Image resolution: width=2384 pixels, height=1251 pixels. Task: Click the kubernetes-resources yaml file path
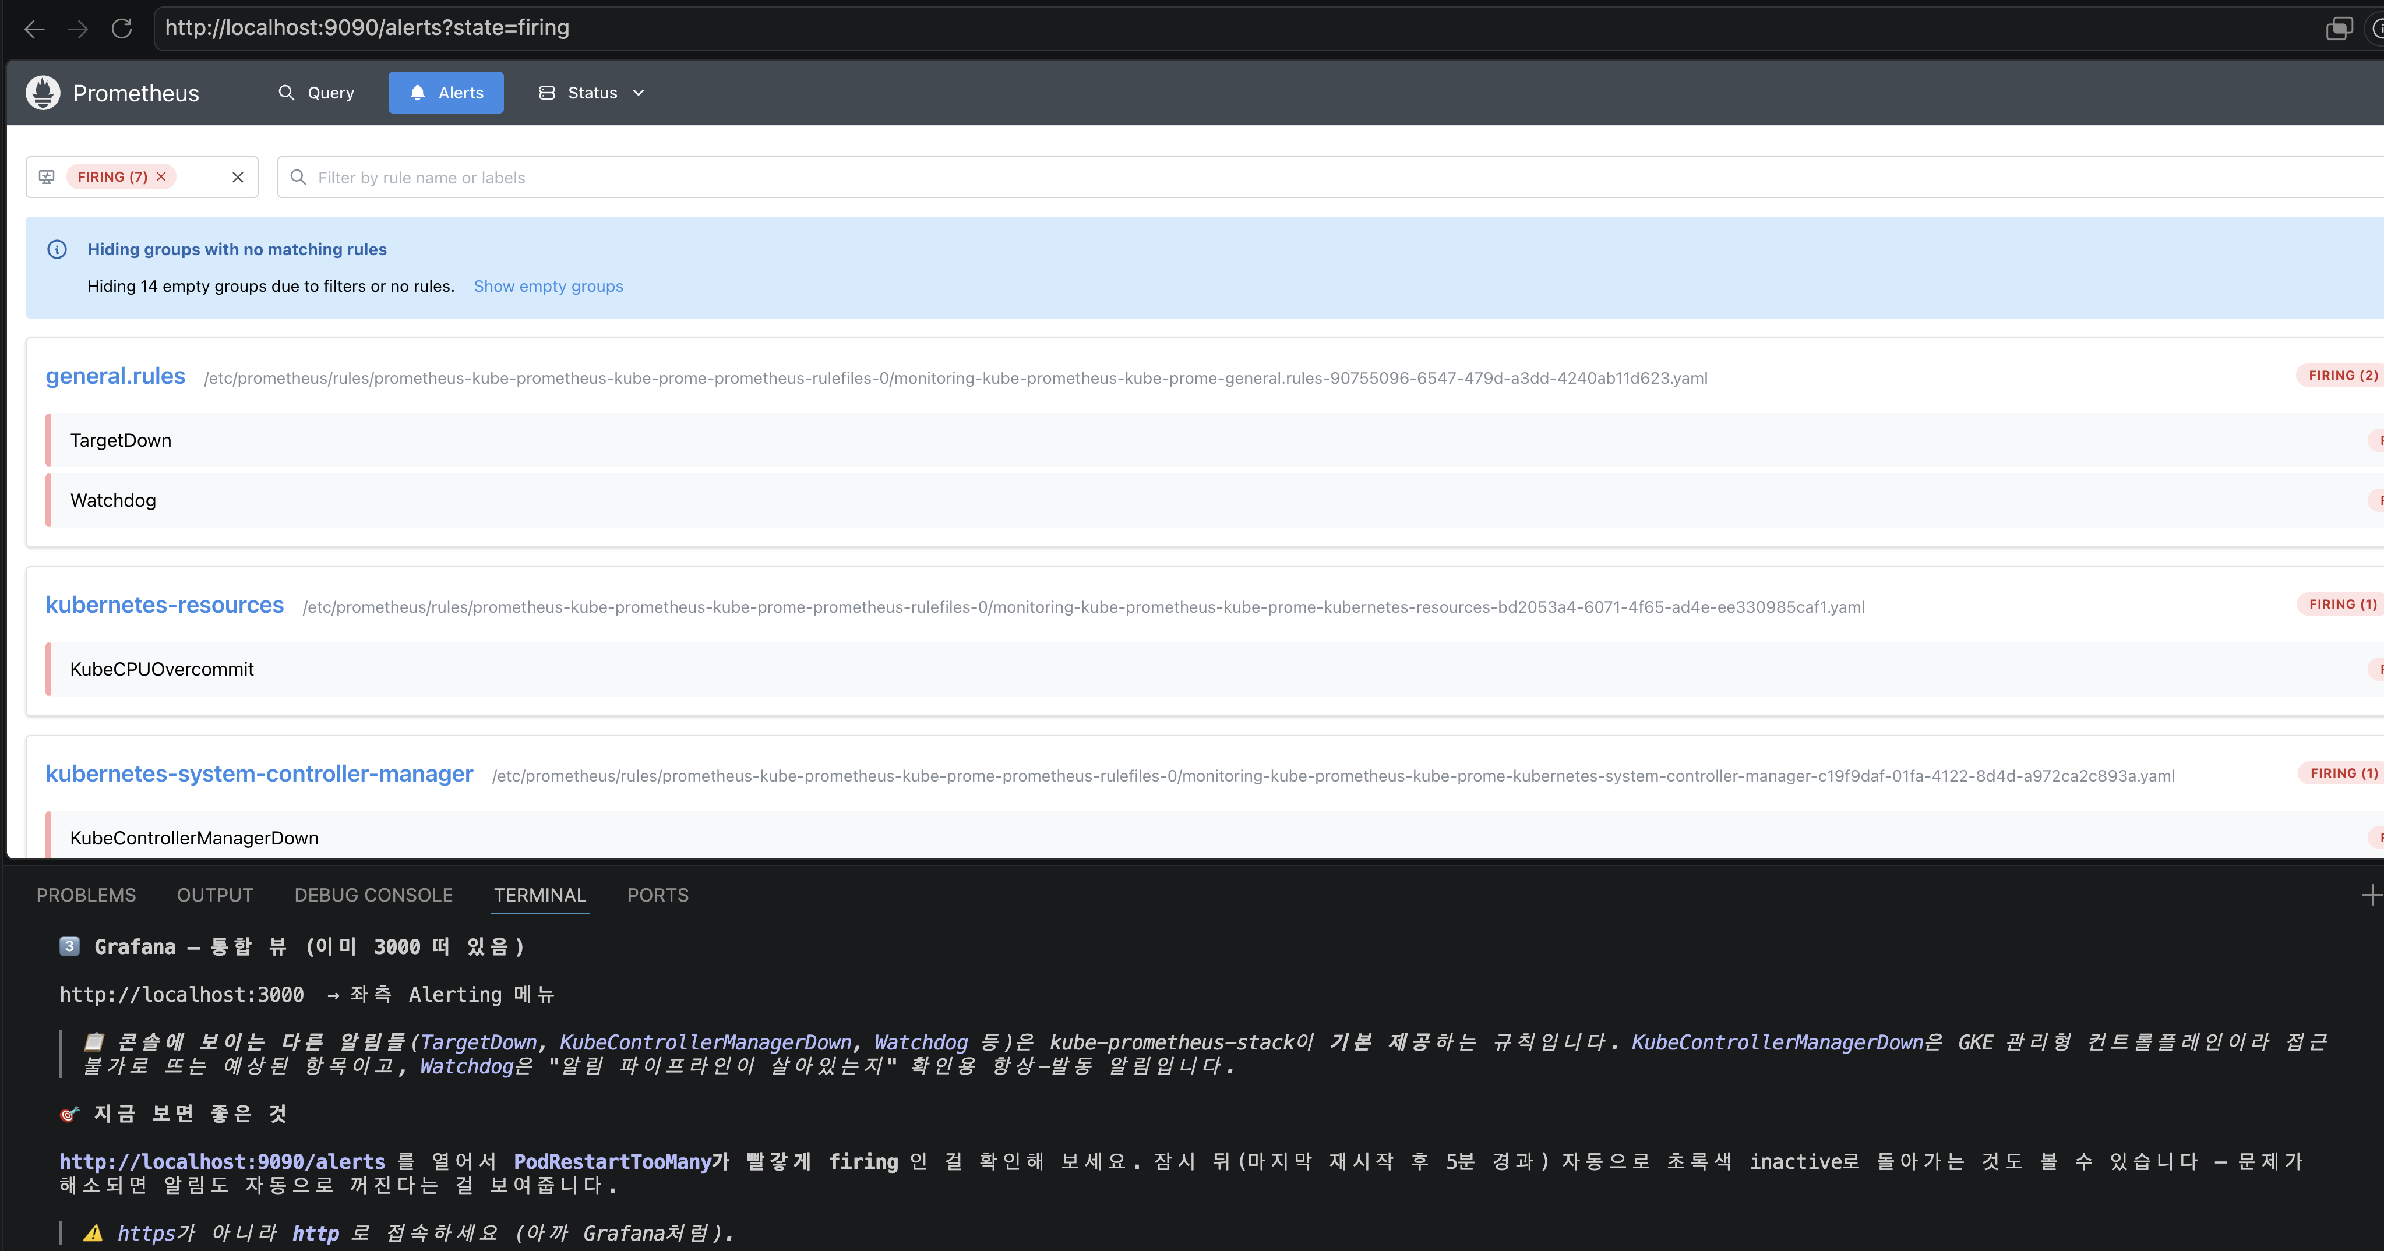point(1084,607)
